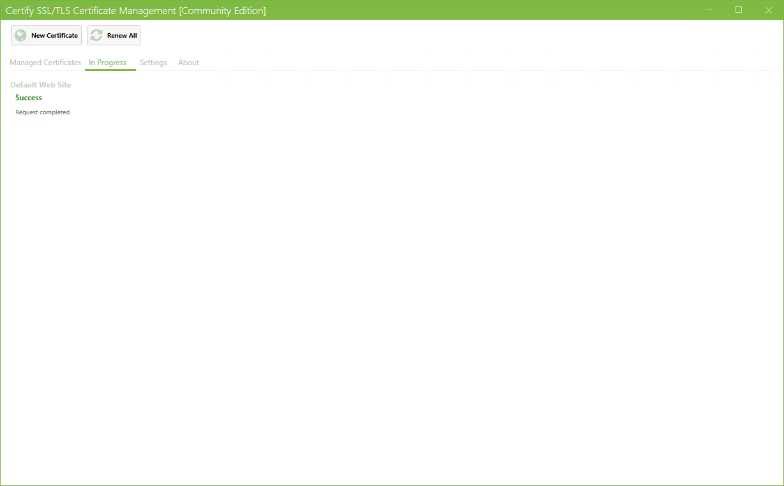Image resolution: width=784 pixels, height=486 pixels.
Task: Open the Settings tab
Action: tap(153, 63)
